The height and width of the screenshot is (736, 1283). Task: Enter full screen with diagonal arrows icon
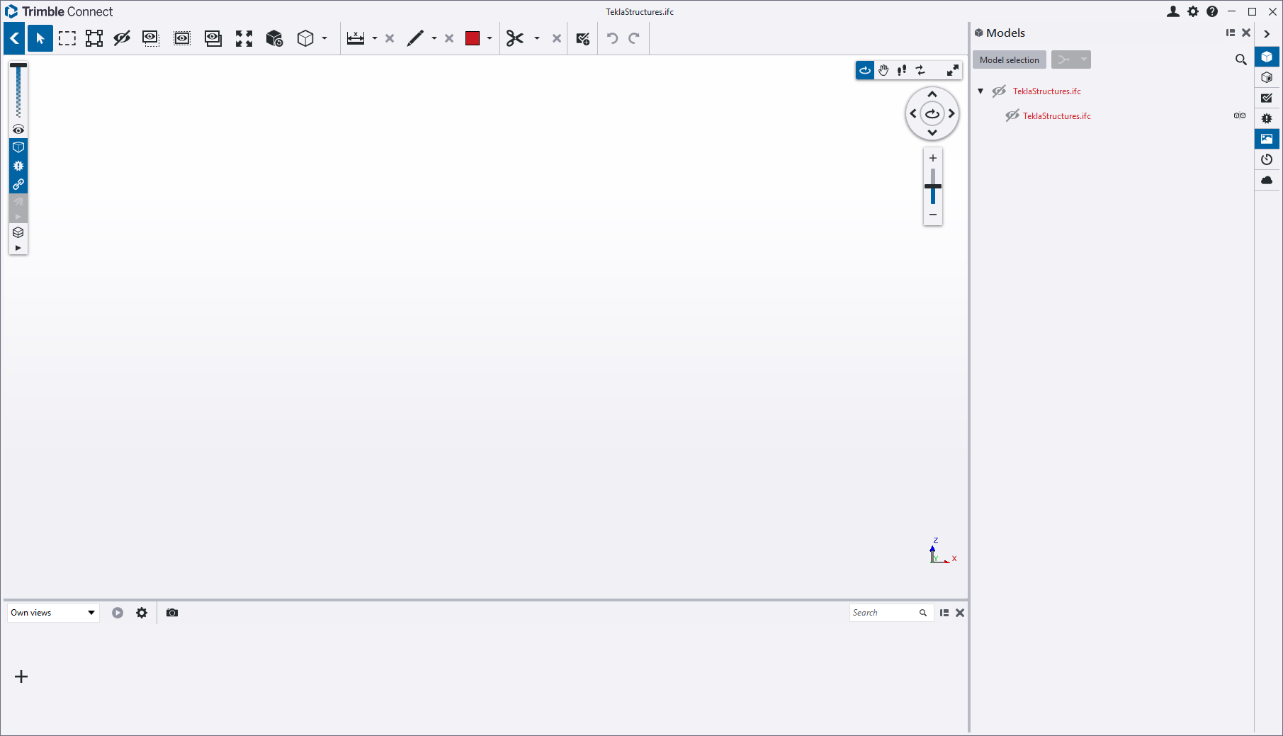(953, 70)
